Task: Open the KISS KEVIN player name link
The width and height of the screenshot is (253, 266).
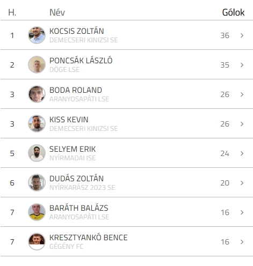Action: [69, 120]
